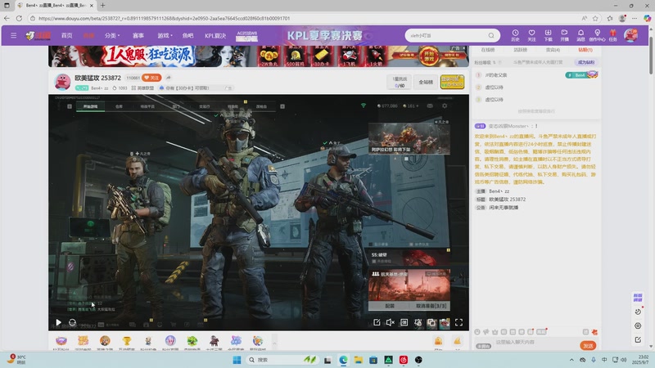655x368 pixels.
Task: Open the 任务 gift task icon
Action: coord(612,35)
